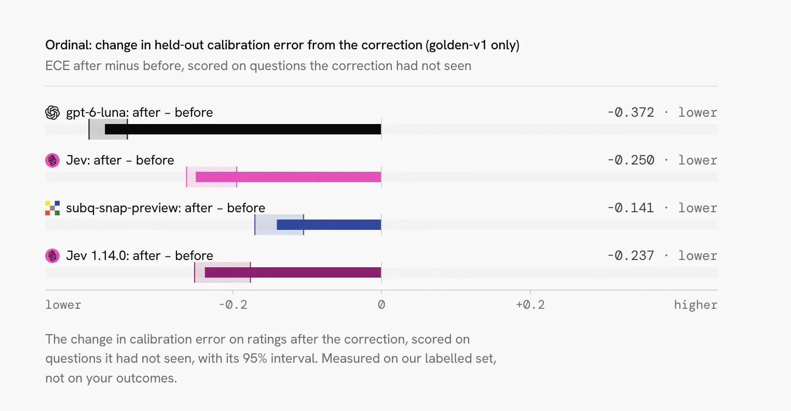Click the -0.141 value for subq-snap-preview
Viewport: 791px width, 411px height.
click(631, 208)
